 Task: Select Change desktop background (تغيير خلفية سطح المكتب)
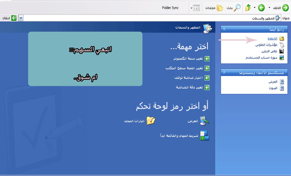point(184,68)
